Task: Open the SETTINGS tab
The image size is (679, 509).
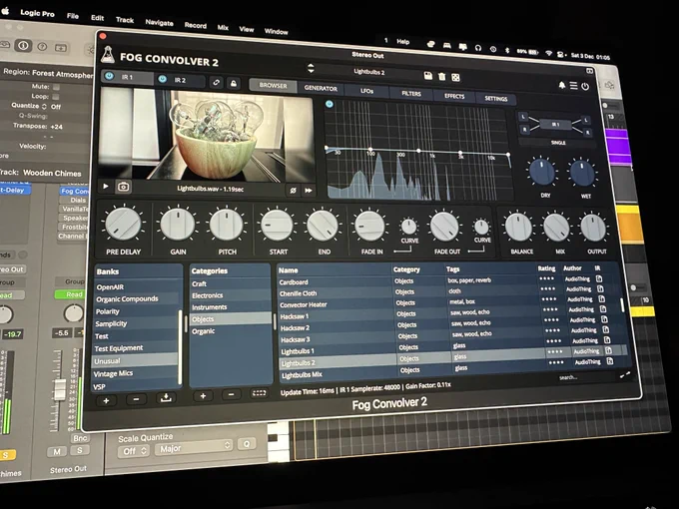Action: (496, 99)
